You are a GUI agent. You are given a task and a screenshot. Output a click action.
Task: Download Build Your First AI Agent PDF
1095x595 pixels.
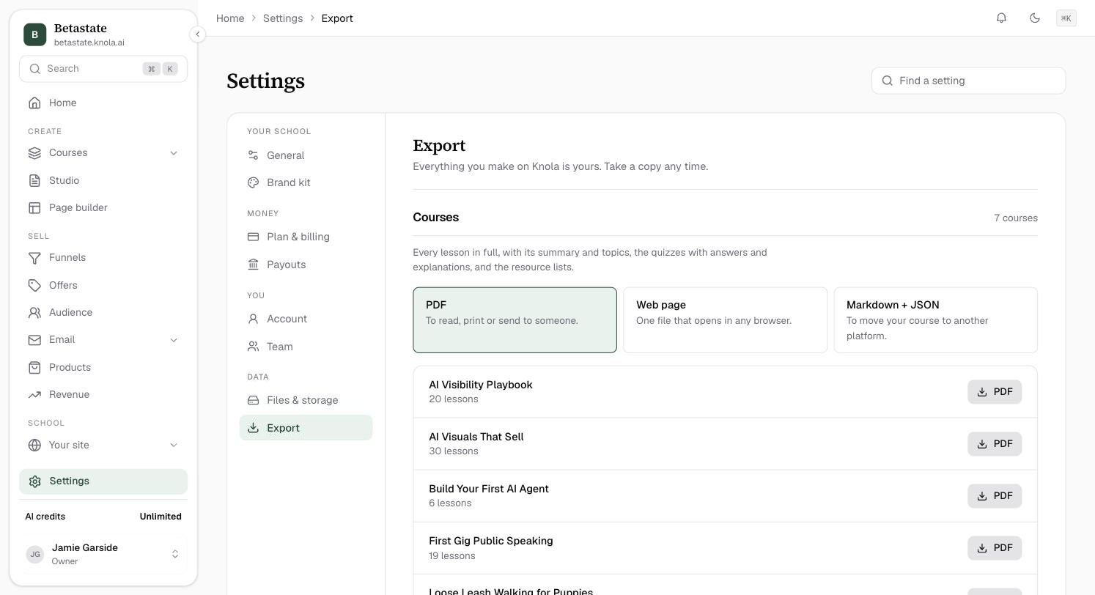click(x=995, y=496)
